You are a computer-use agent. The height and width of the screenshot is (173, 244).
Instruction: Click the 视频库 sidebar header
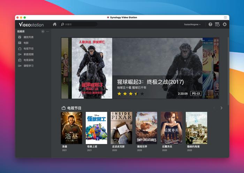coord(21,31)
